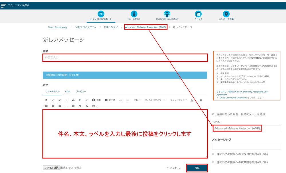
Task: Apply text color with A icon
Action: pos(192,100)
